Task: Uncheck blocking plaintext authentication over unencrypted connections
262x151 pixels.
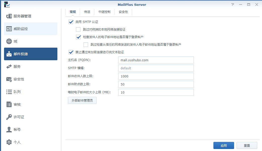Action: 71,52
